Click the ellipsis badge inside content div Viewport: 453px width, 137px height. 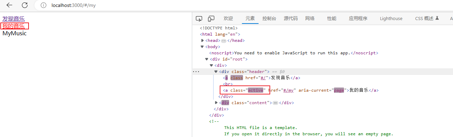click(x=275, y=103)
